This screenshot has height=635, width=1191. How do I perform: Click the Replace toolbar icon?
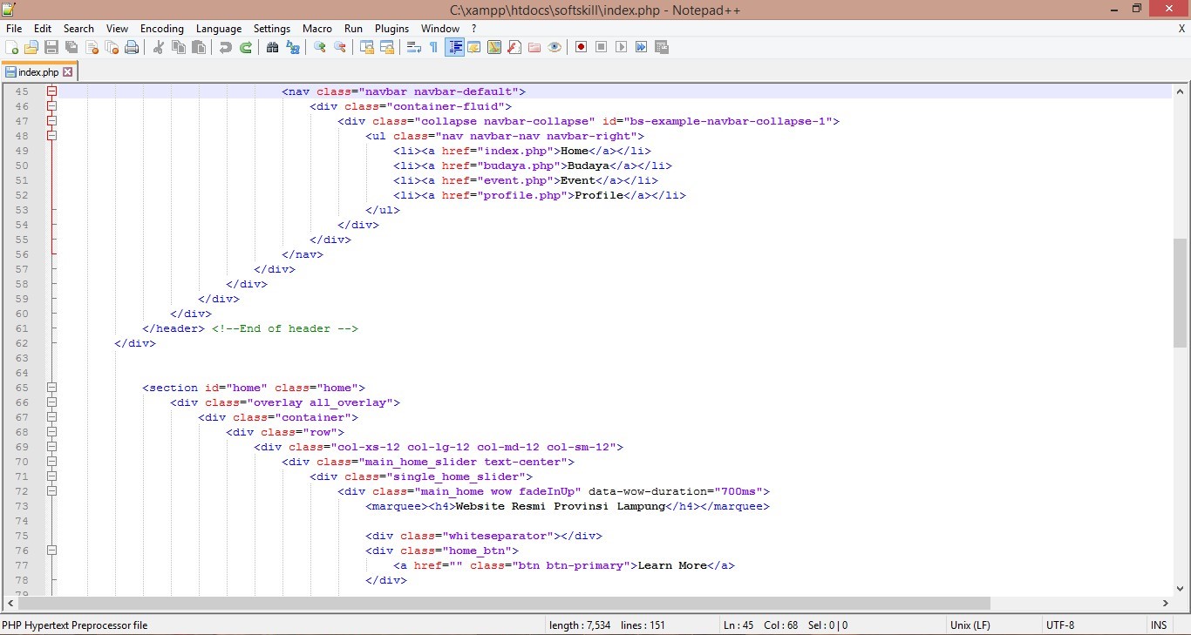[x=292, y=47]
